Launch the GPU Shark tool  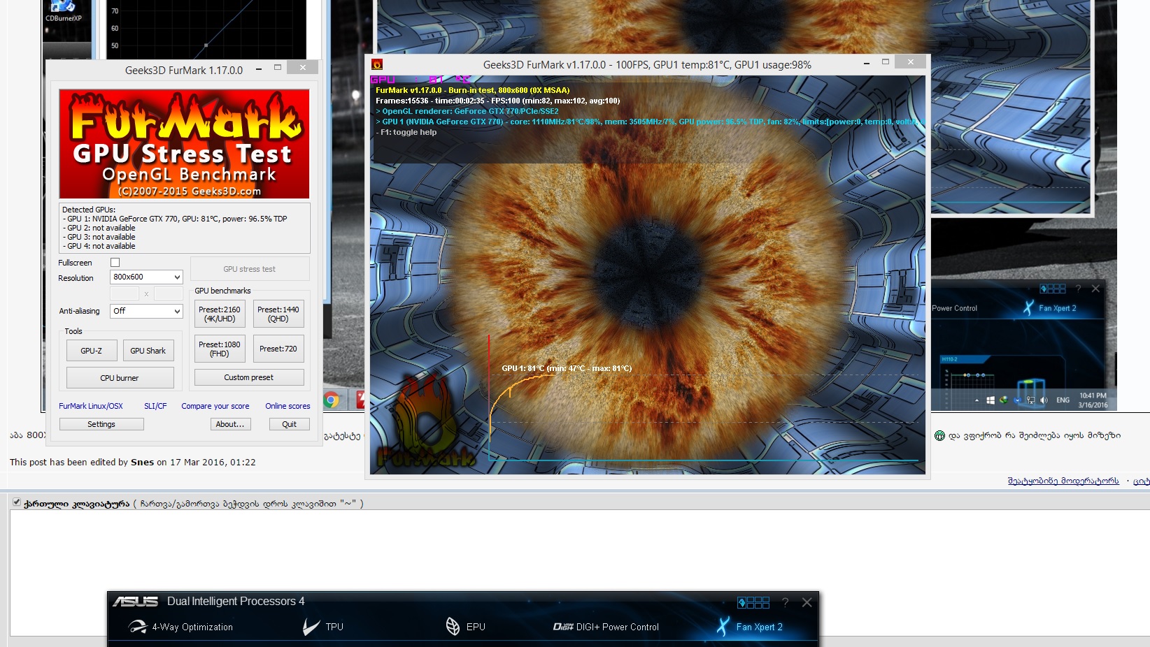(x=148, y=351)
